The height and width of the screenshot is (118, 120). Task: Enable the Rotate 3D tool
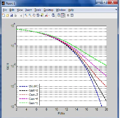pos(38,15)
